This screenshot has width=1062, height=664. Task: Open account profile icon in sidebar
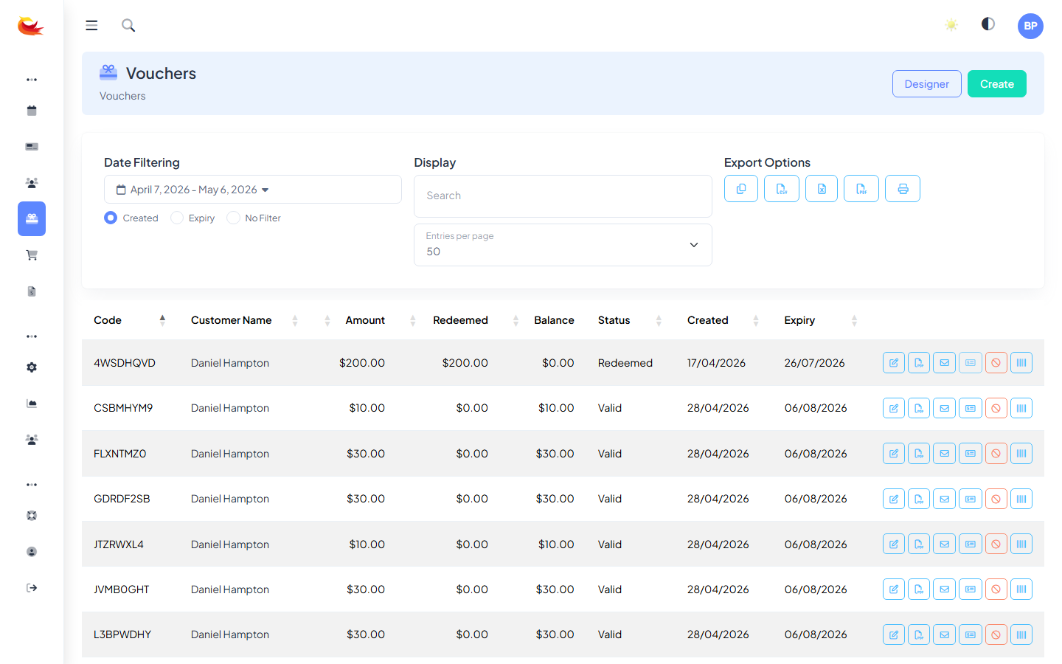tap(32, 552)
